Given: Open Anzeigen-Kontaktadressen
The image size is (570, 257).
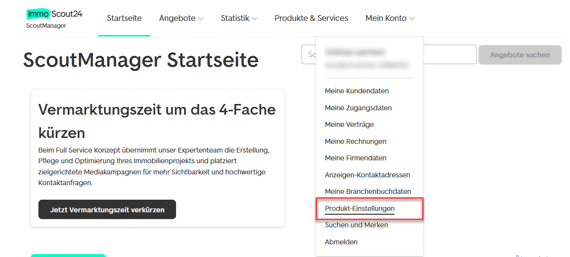Looking at the screenshot, I should click(367, 175).
